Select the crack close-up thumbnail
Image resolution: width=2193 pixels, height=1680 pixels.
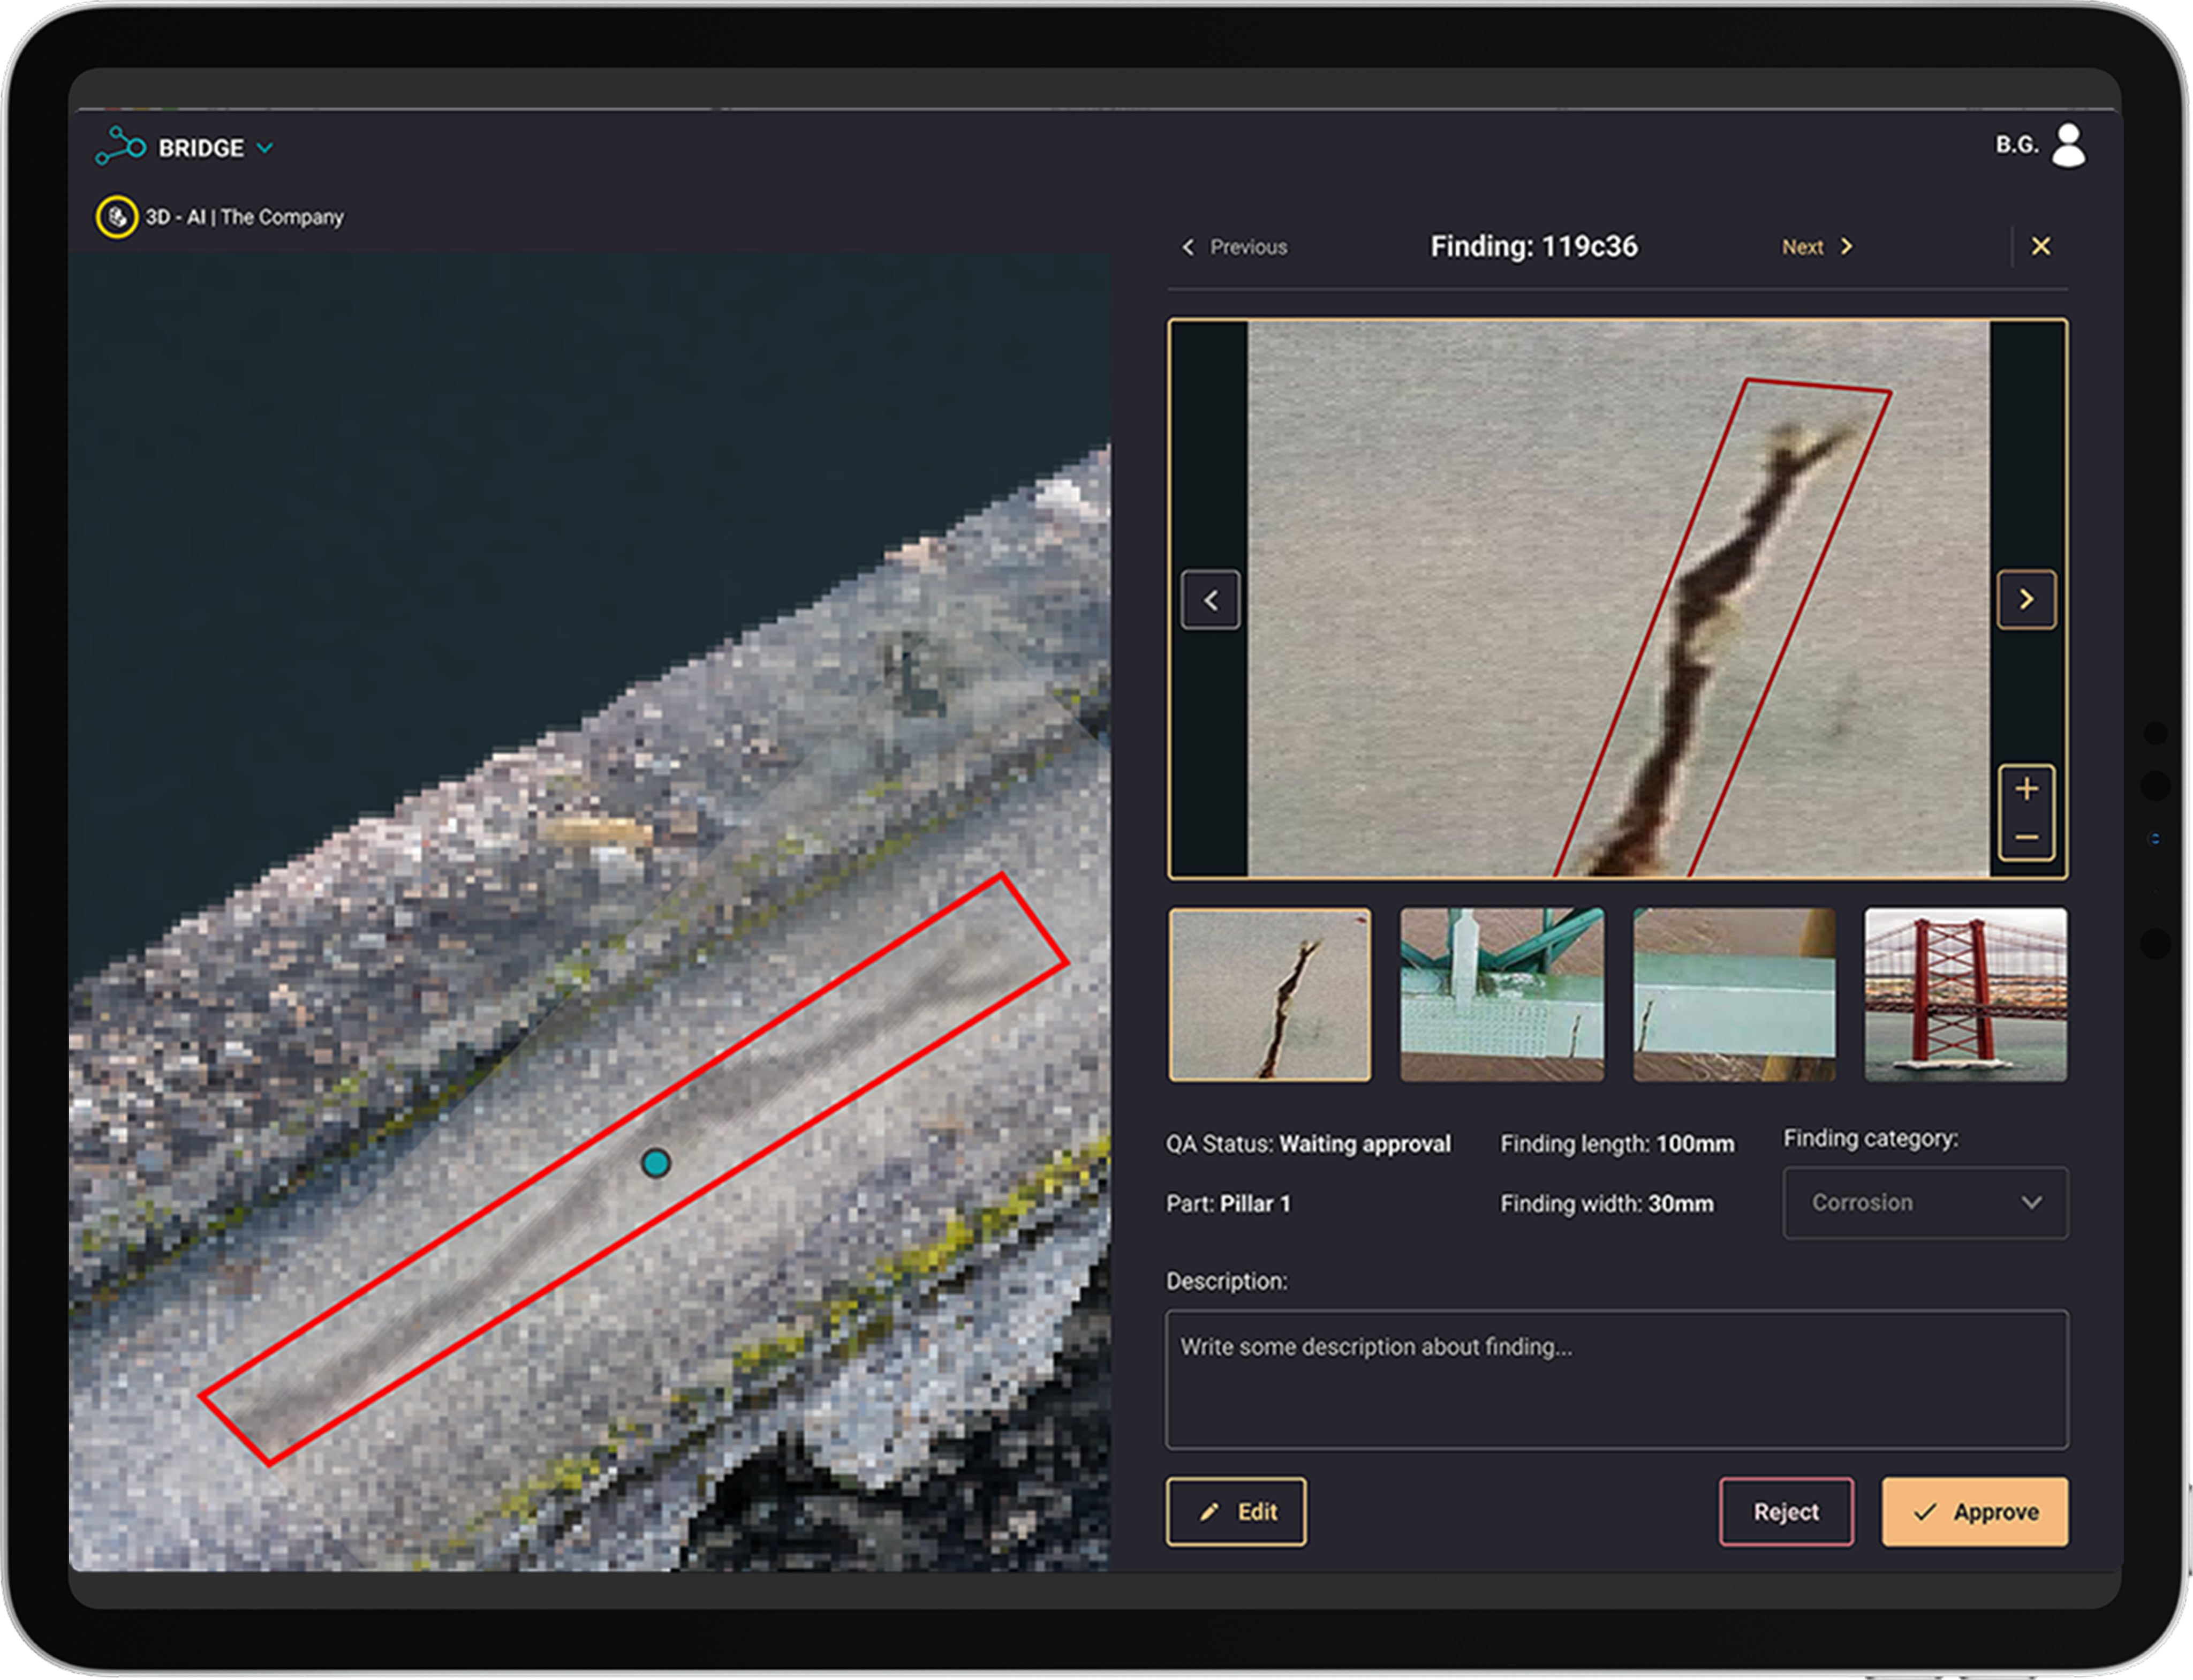tap(1269, 994)
